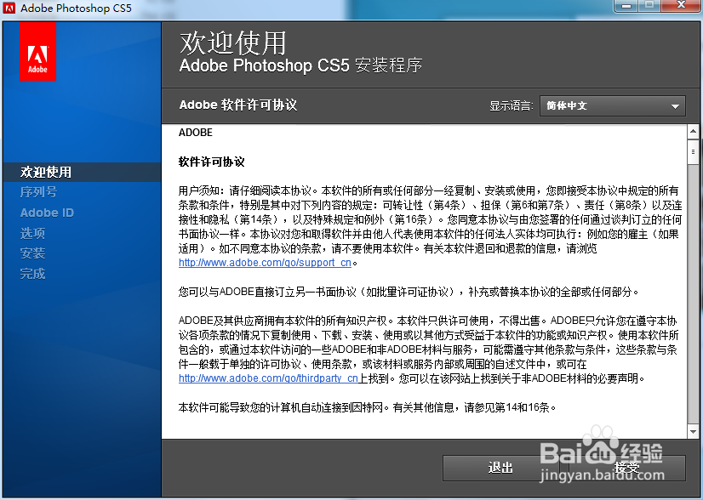The width and height of the screenshot is (703, 500).
Task: Click the 欢迎使用 large header title
Action: [232, 43]
